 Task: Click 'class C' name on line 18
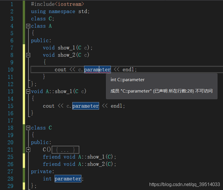coord(42,128)
